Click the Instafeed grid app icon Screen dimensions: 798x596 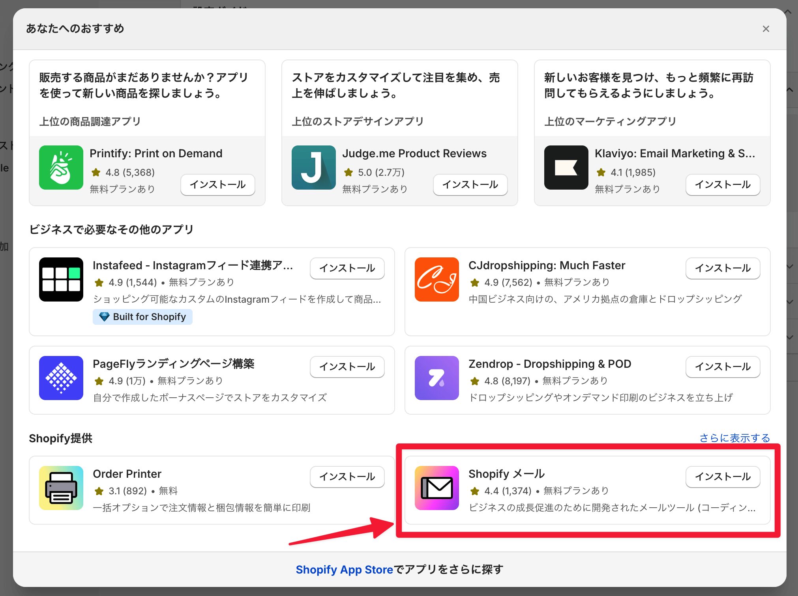tap(61, 279)
